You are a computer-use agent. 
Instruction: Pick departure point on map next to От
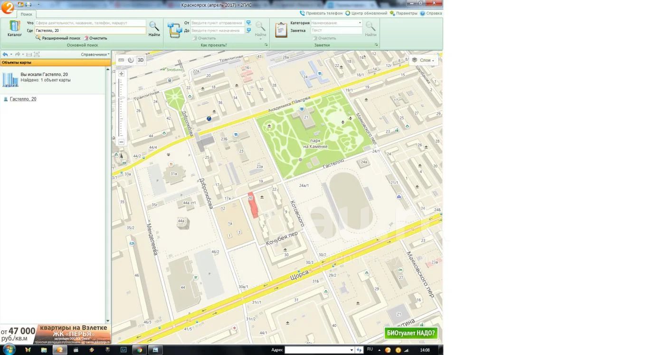tap(248, 23)
